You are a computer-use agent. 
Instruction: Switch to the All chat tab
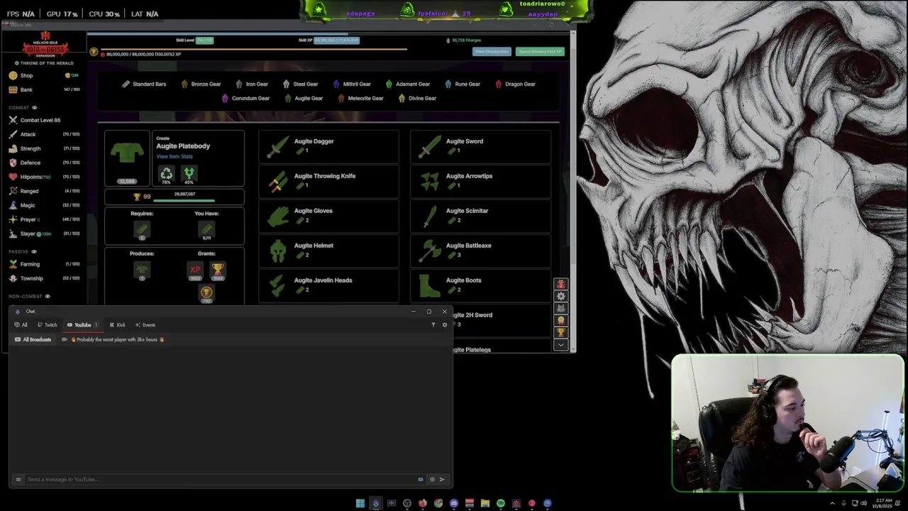tap(21, 325)
